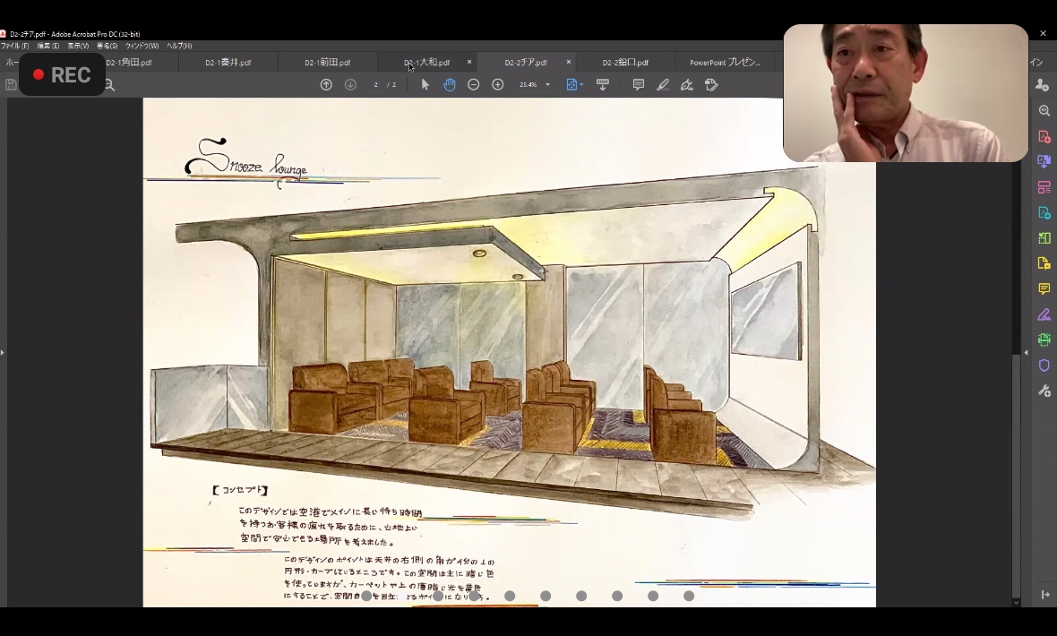
Task: Open the Protect shield sidebar tool
Action: coord(1044,365)
